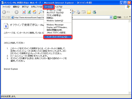132x99 pixels.
Task: Select JWord プラグインの設定 menu item
Action: coord(57,33)
